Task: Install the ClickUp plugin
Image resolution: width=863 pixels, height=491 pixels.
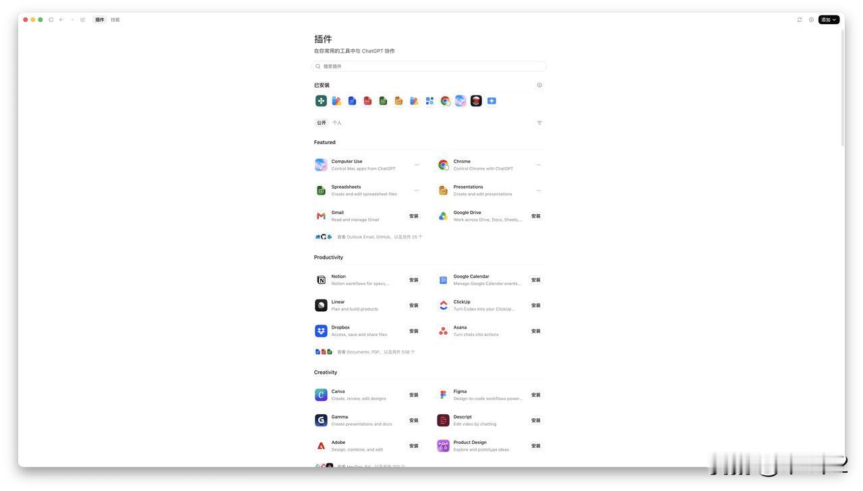Action: click(x=536, y=306)
